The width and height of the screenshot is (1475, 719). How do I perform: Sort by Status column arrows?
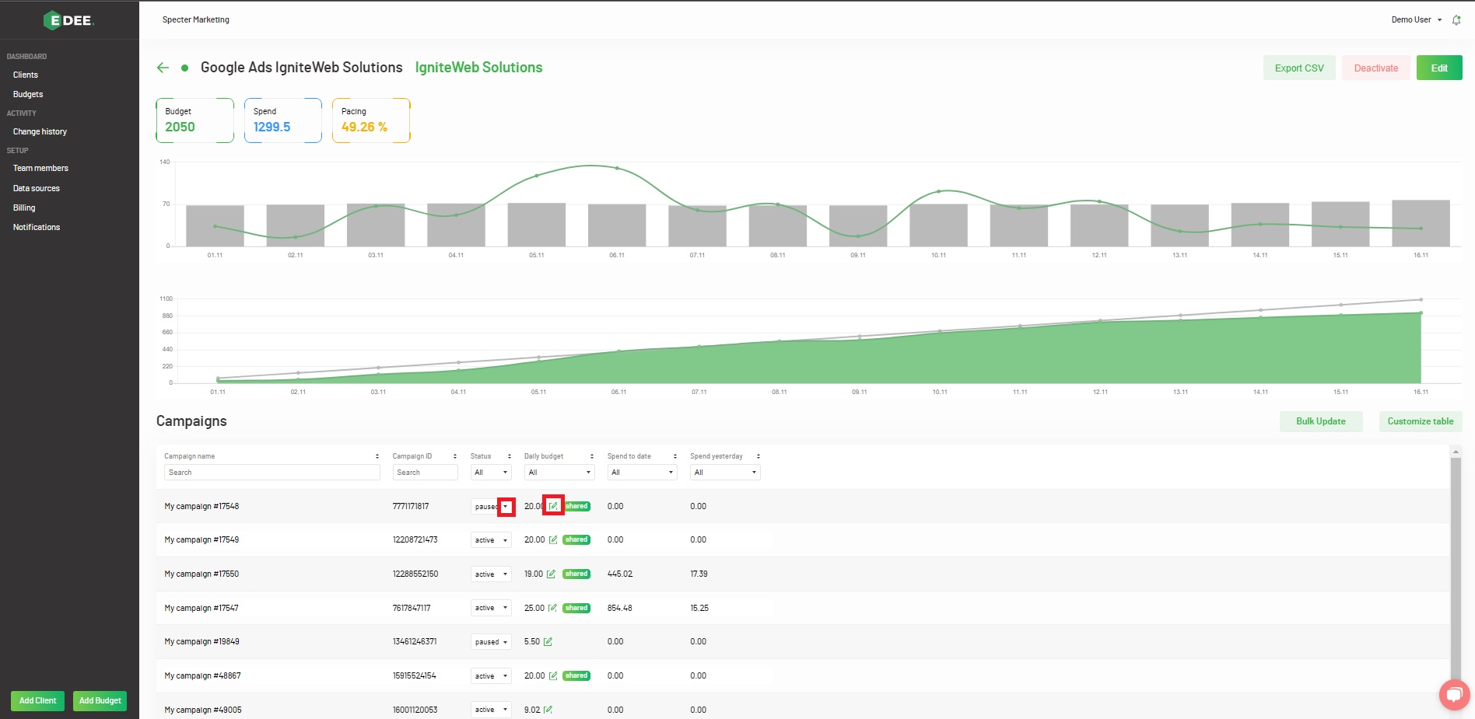click(x=510, y=456)
